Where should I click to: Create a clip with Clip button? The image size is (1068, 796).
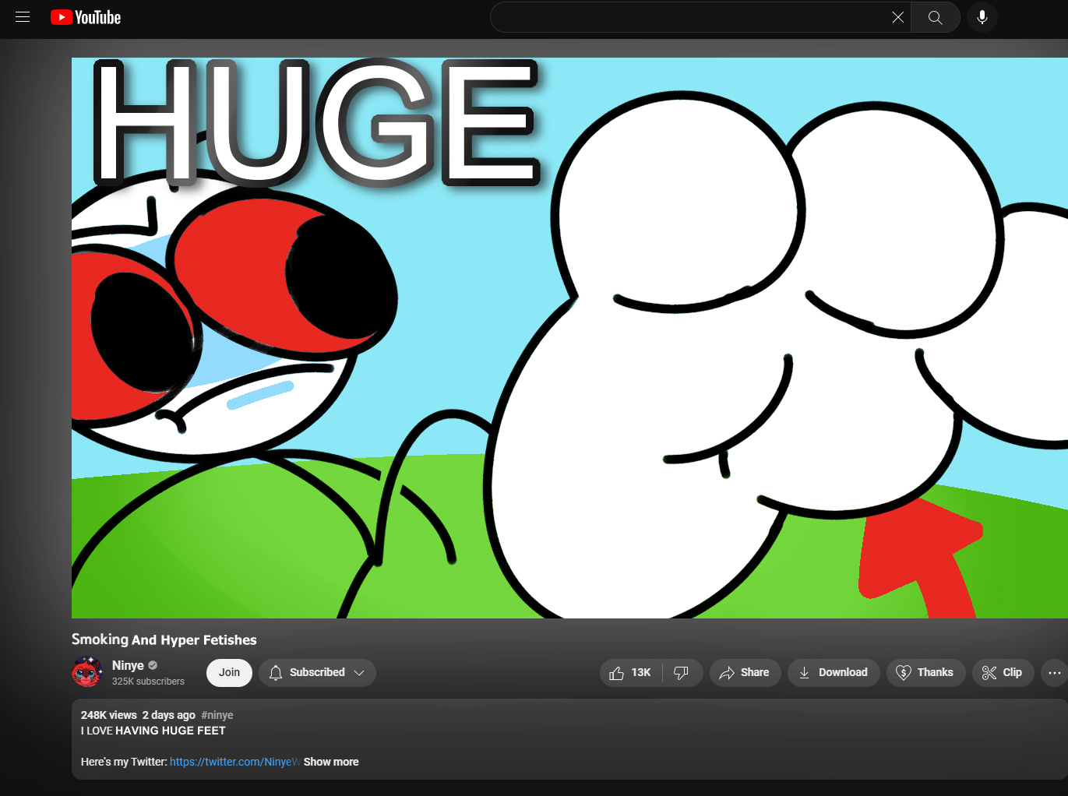coord(1003,673)
